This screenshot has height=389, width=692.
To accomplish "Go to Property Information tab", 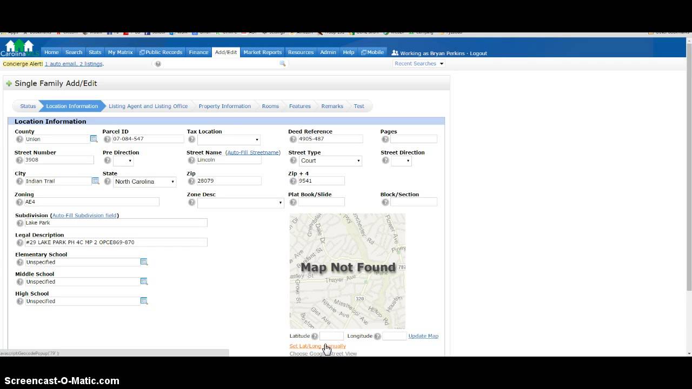I will click(x=225, y=106).
